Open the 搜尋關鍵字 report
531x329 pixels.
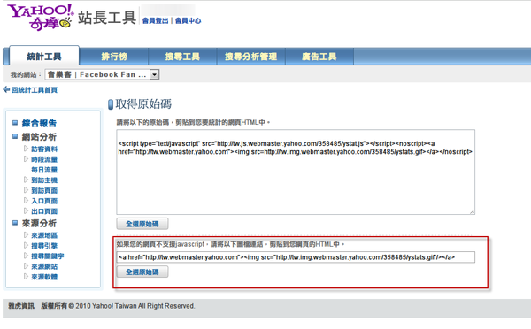pos(48,256)
